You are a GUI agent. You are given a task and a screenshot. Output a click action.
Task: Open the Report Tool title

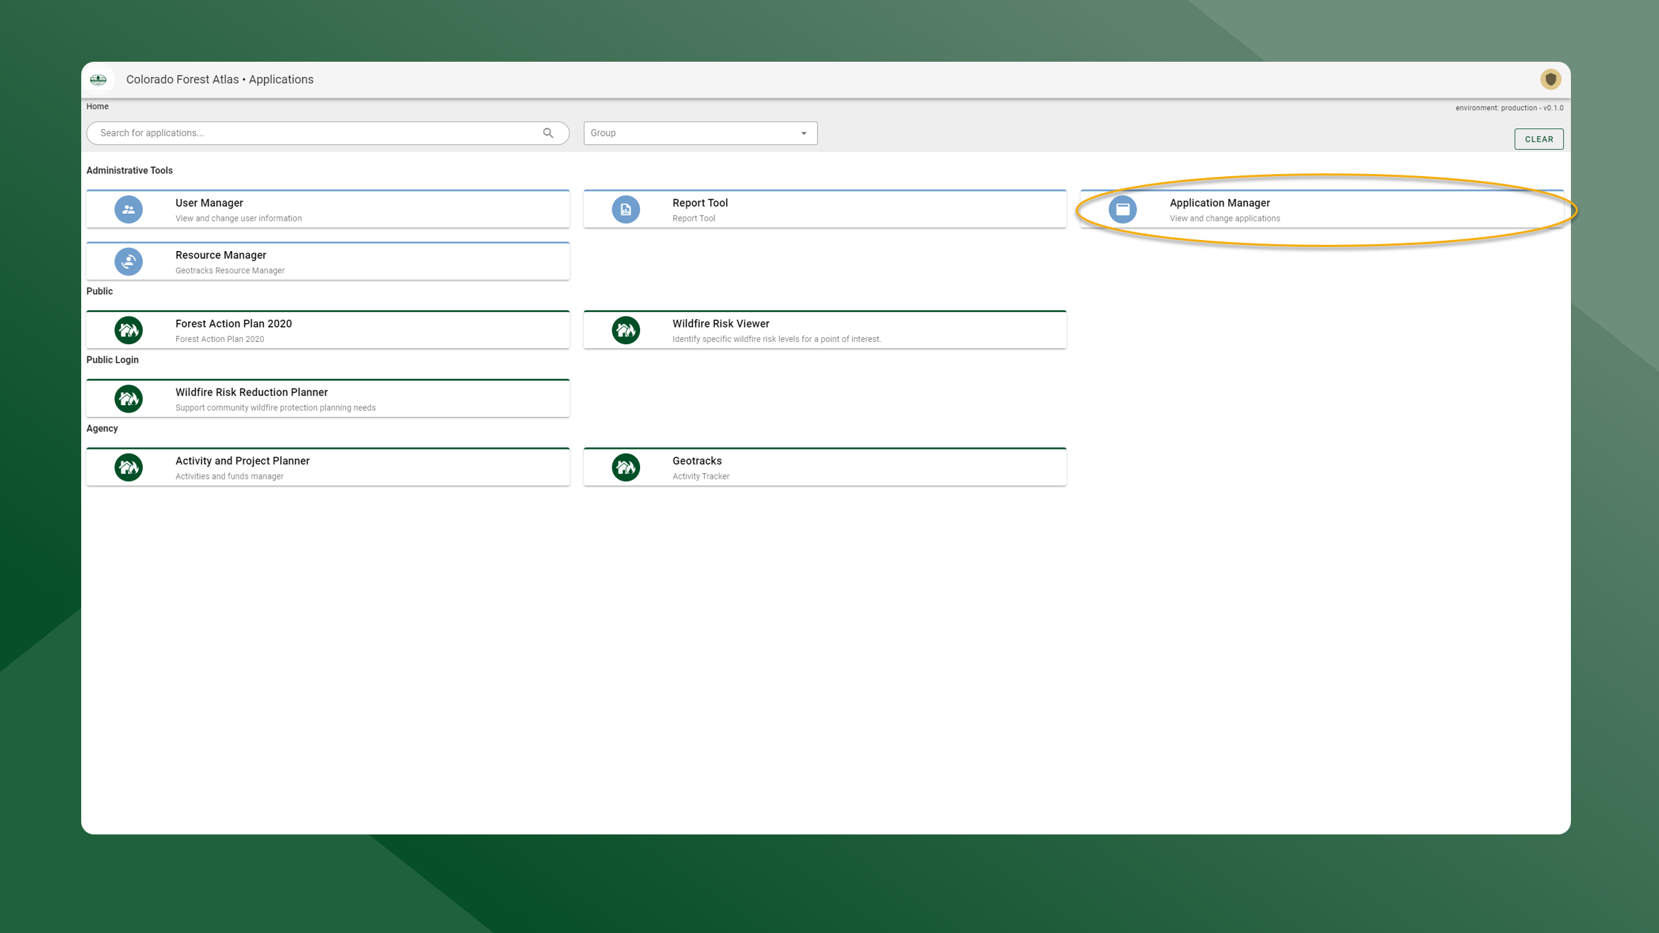(700, 203)
